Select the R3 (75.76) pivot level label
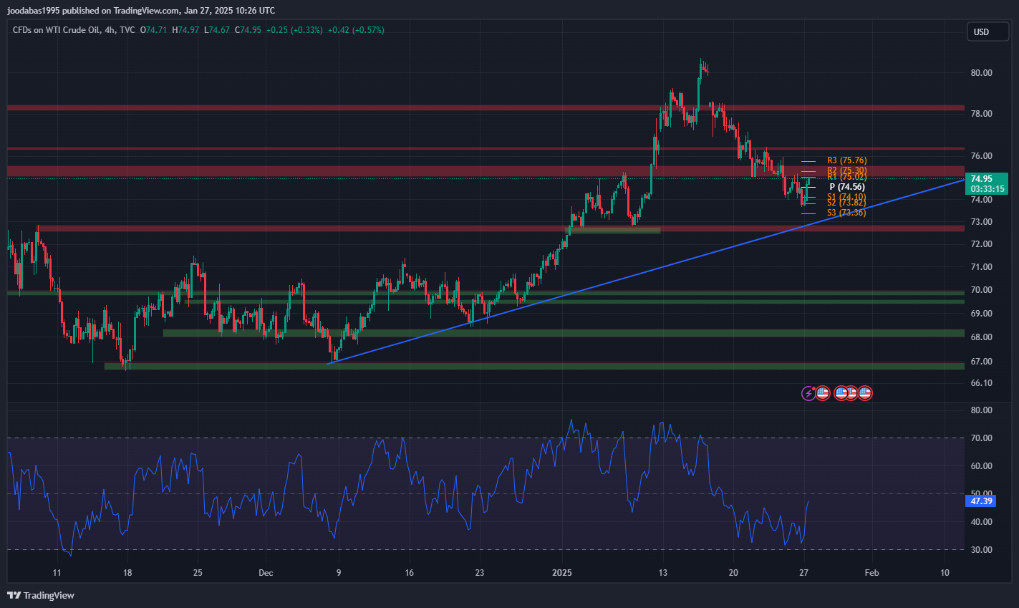Image resolution: width=1019 pixels, height=608 pixels. click(x=846, y=160)
